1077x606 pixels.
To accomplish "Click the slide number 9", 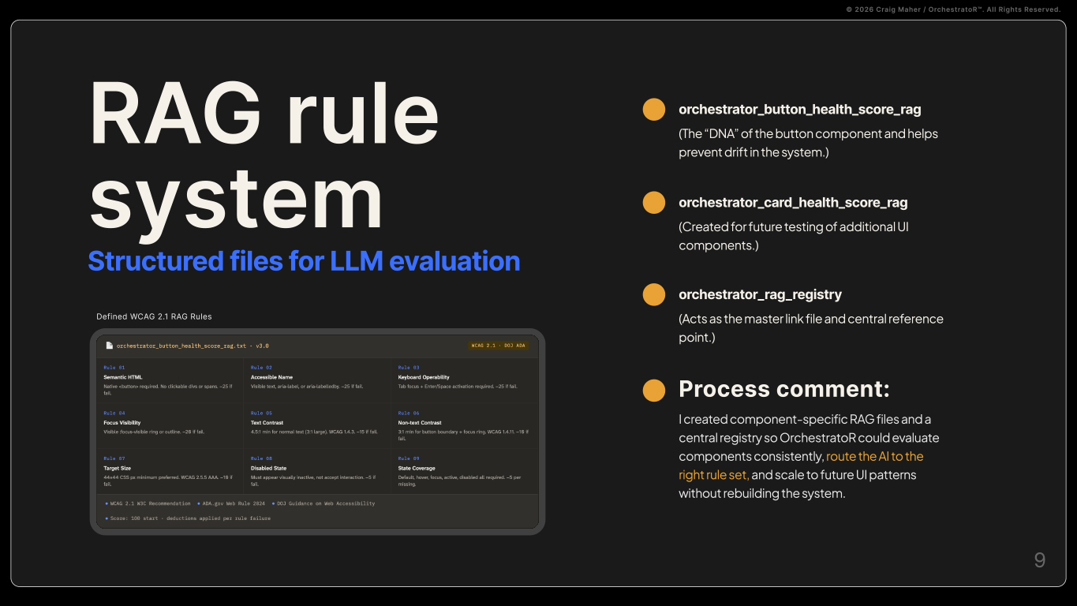I will [x=1040, y=560].
